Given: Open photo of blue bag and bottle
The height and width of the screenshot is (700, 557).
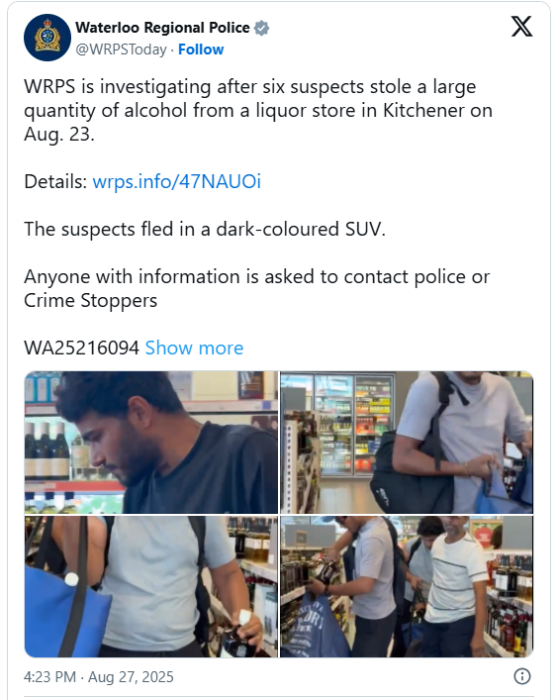Looking at the screenshot, I should pos(151,586).
